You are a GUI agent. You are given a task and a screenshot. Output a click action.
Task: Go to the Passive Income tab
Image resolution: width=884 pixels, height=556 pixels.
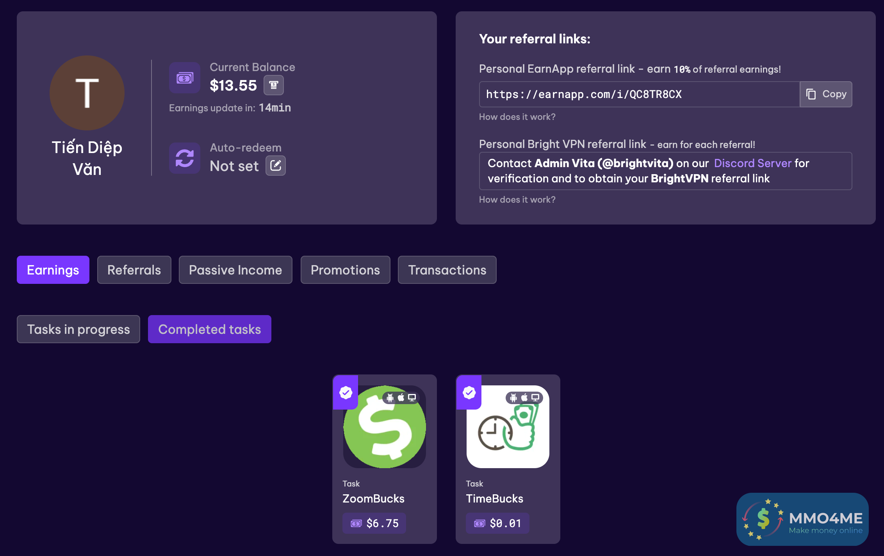235,270
